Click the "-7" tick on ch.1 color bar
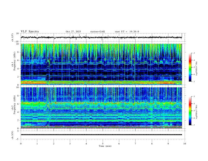208x161 pixels. 194,82
